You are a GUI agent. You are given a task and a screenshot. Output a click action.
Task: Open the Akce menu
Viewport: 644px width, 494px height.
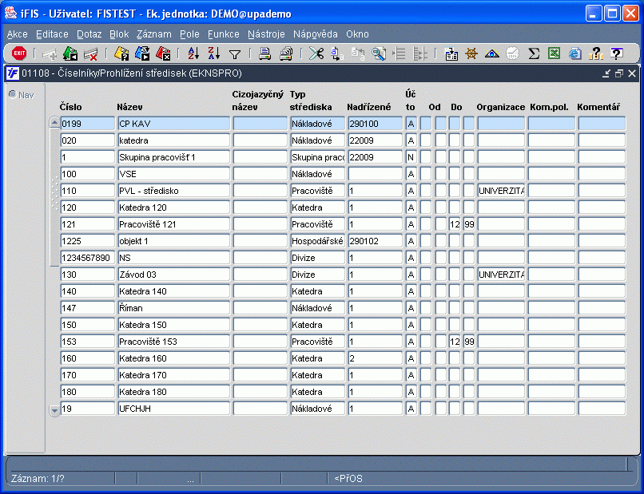18,34
